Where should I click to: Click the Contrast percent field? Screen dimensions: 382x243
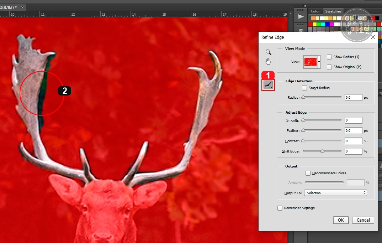[353, 141]
